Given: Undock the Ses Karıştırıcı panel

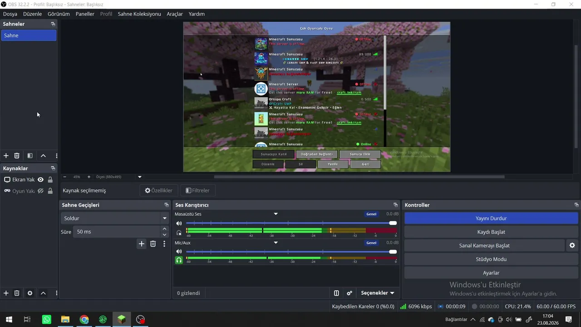Looking at the screenshot, I should [396, 205].
